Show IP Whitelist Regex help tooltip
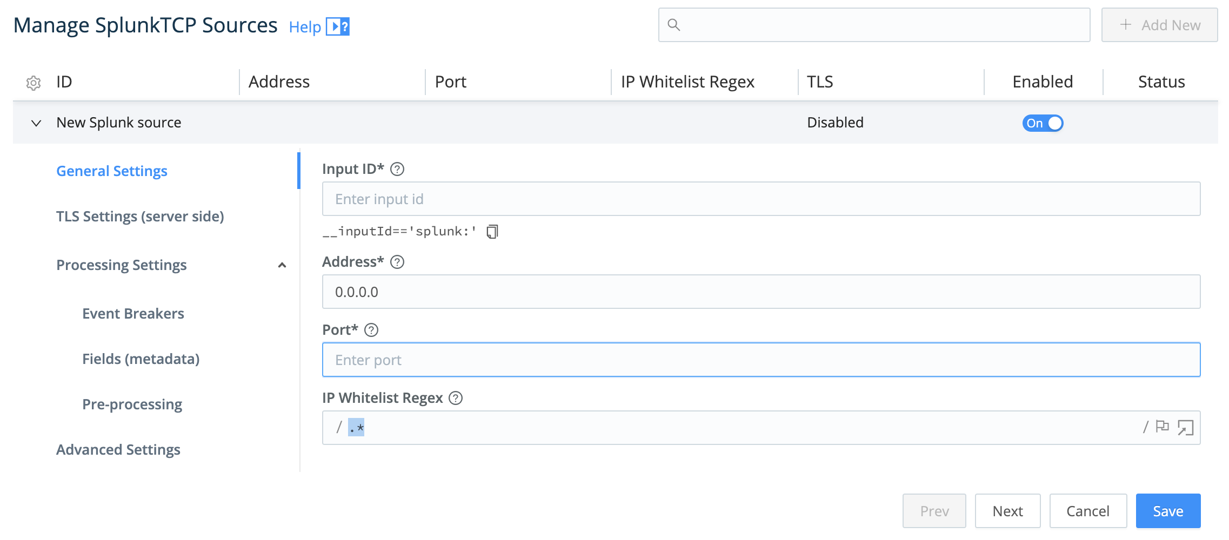The image size is (1229, 540). coord(456,399)
